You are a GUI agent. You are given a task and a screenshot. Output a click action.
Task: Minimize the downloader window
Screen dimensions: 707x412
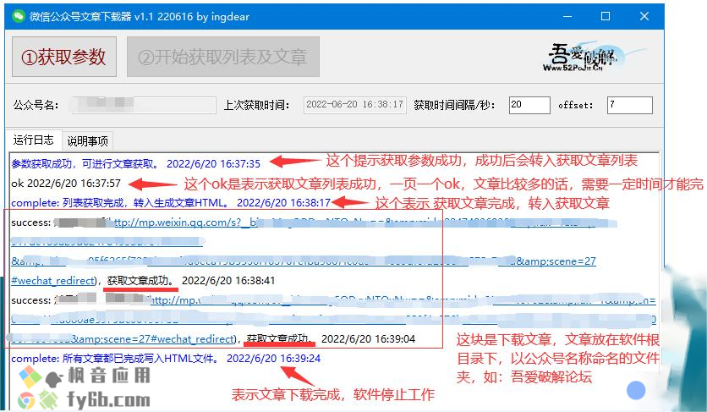coord(567,17)
